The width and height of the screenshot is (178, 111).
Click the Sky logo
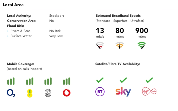pyautogui.click(x=123, y=91)
